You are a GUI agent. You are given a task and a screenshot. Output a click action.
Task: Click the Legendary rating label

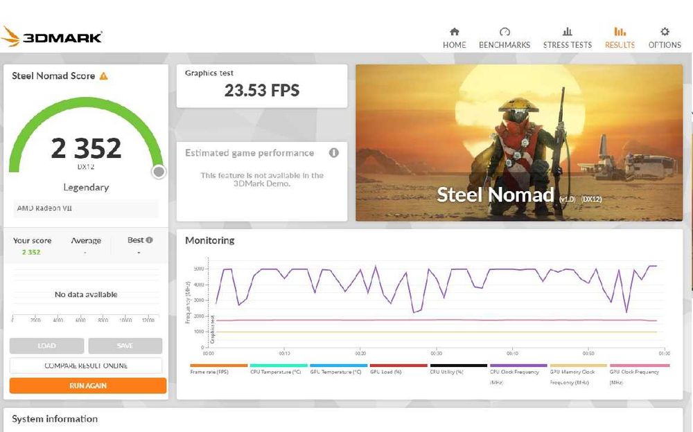86,188
